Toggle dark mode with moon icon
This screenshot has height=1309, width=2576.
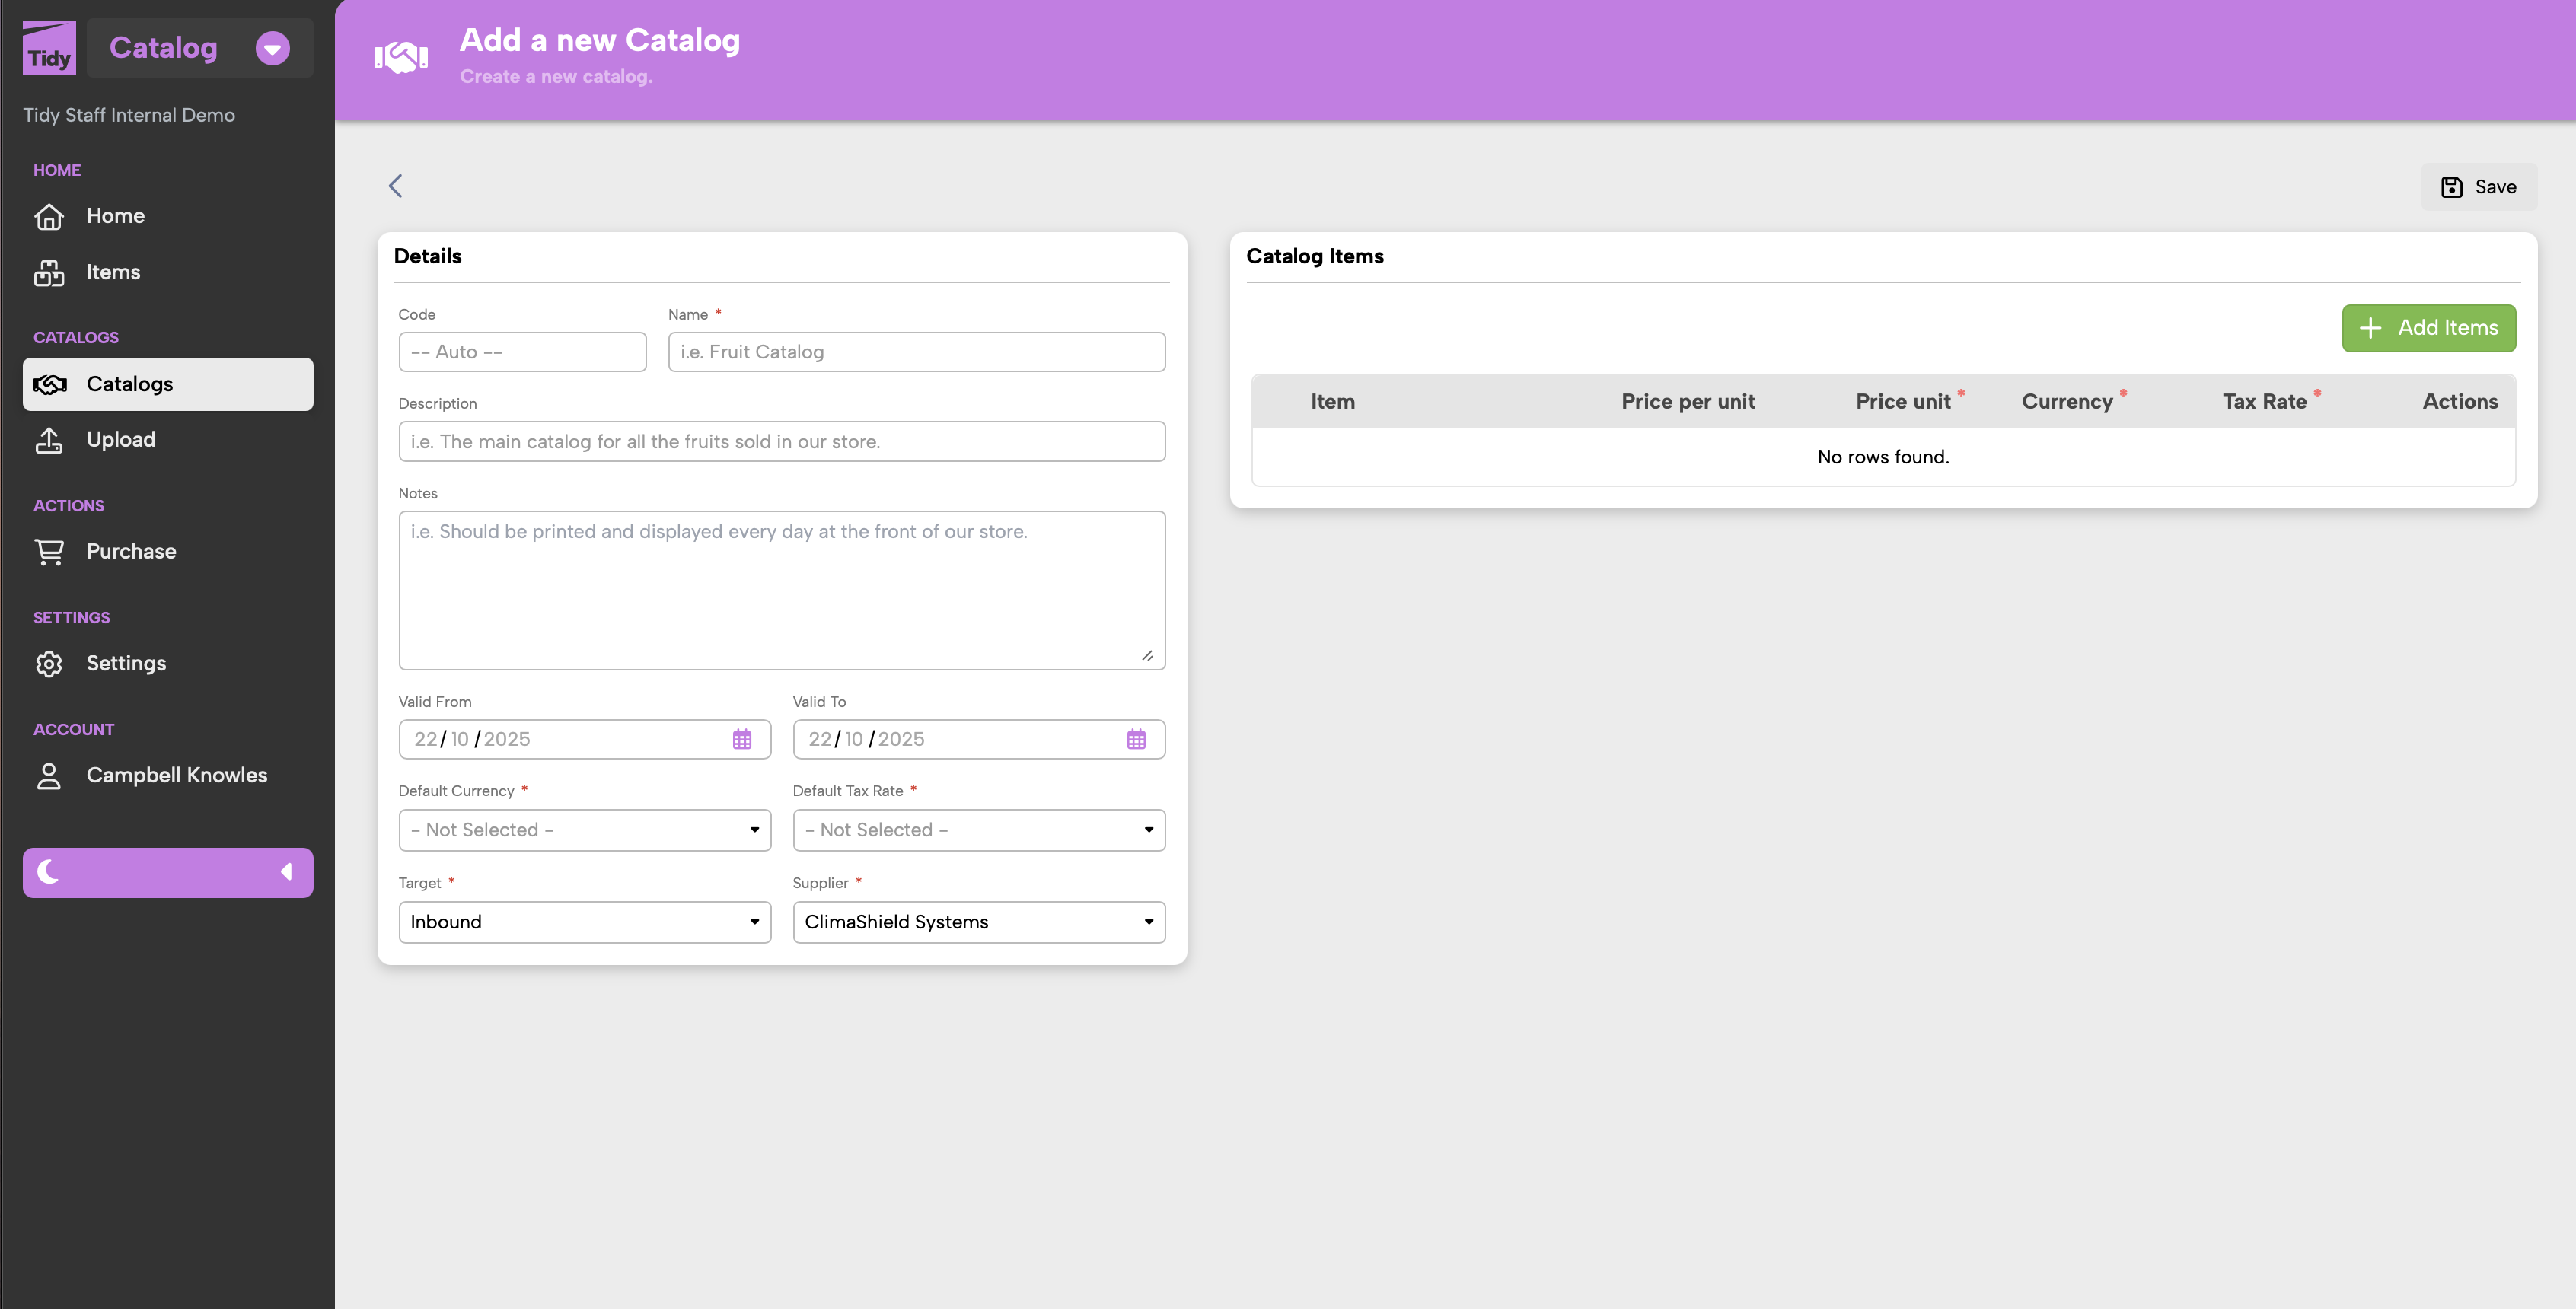click(48, 872)
